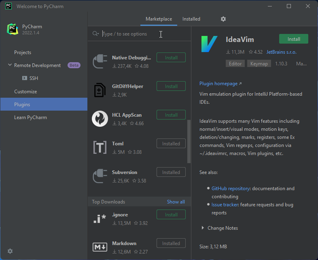This screenshot has height=260, width=318.
Task: Install the GitDiffHelper plugin
Action: click(171, 86)
